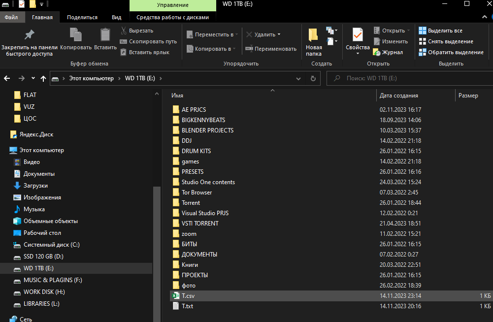
Task: Click the Вставить clipboard icon
Action: [x=105, y=39]
